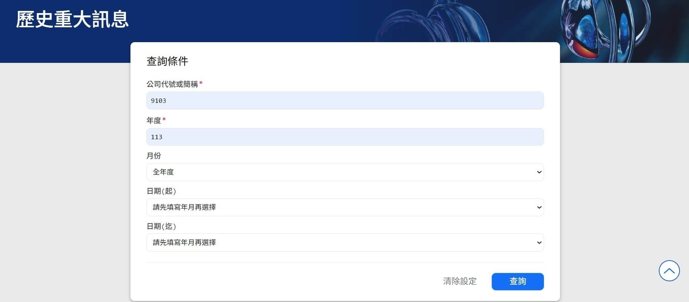Click the chevron arrow in 月份 dropdown

[x=539, y=172]
